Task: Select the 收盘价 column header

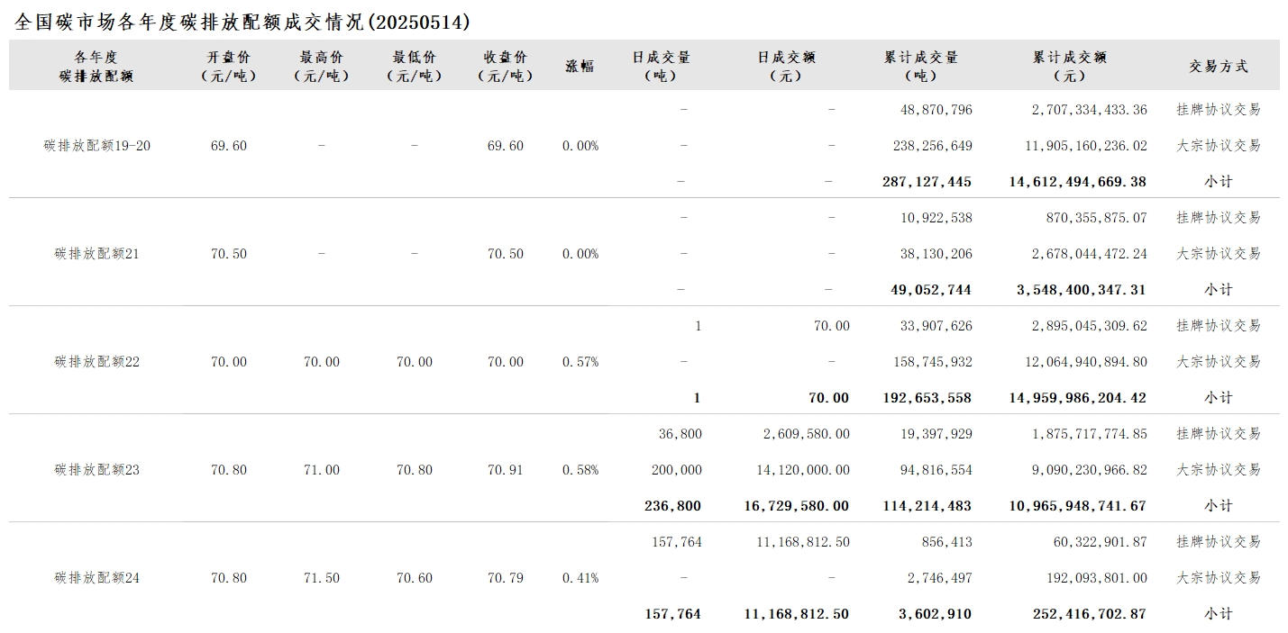Action: (506, 66)
